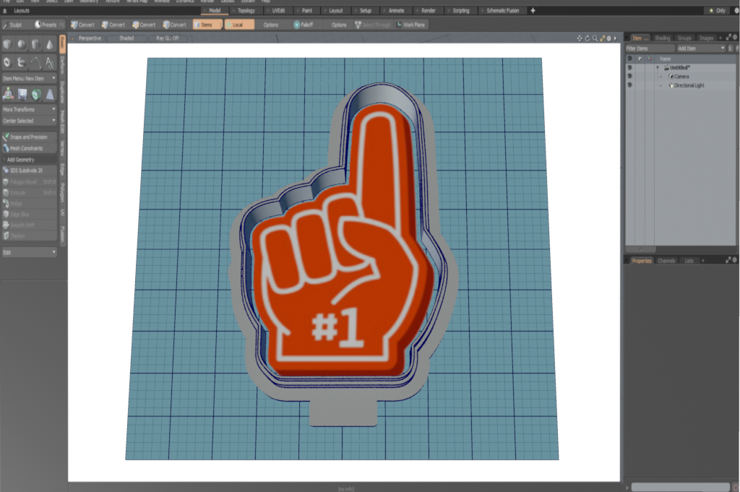Open the Add Item dropdown
This screenshot has height=492, width=740.
700,48
